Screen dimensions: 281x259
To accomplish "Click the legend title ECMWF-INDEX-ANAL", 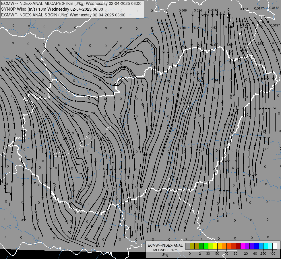I will pos(165,245).
